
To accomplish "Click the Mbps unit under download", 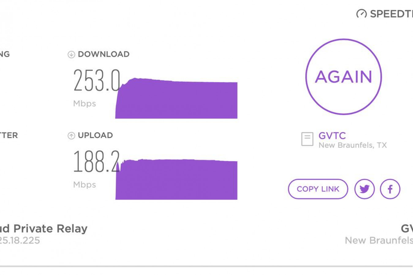I will pyautogui.click(x=84, y=104).
